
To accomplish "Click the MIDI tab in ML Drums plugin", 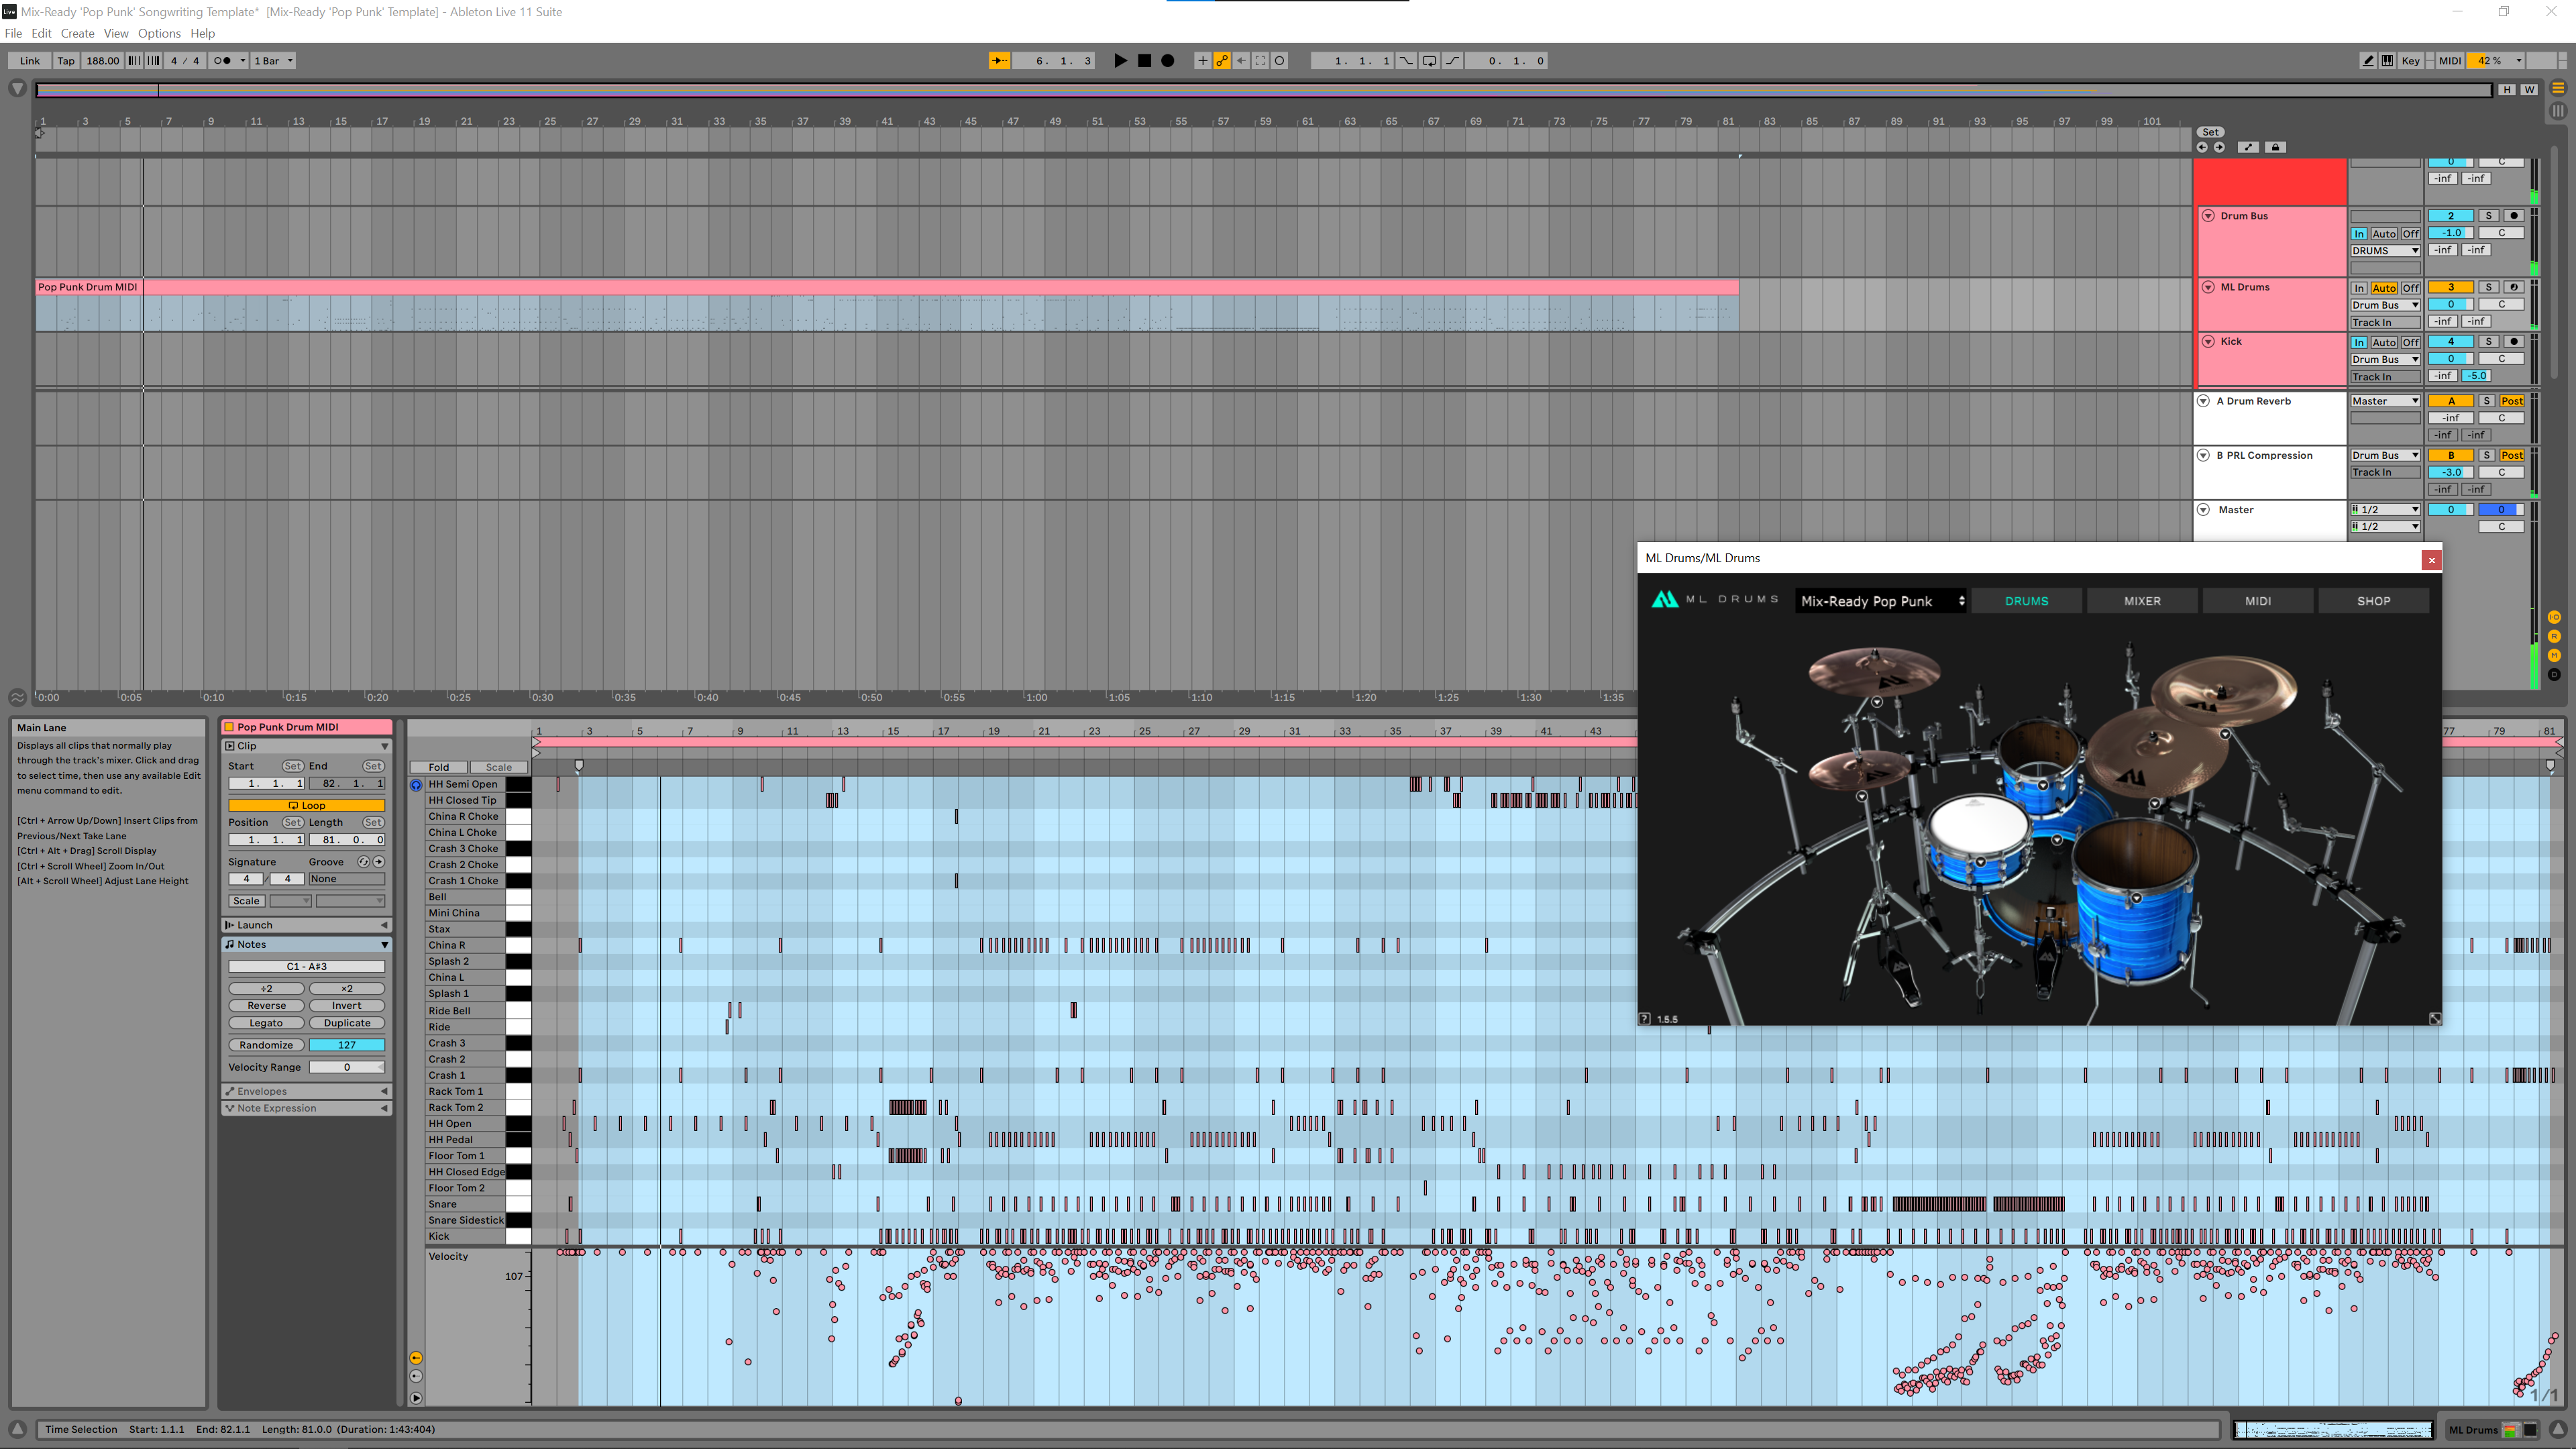I will [2259, 600].
